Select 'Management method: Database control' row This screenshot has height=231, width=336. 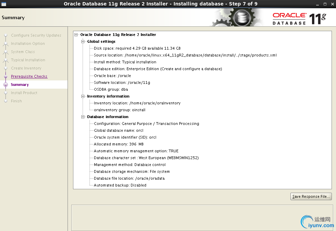pos(130,165)
